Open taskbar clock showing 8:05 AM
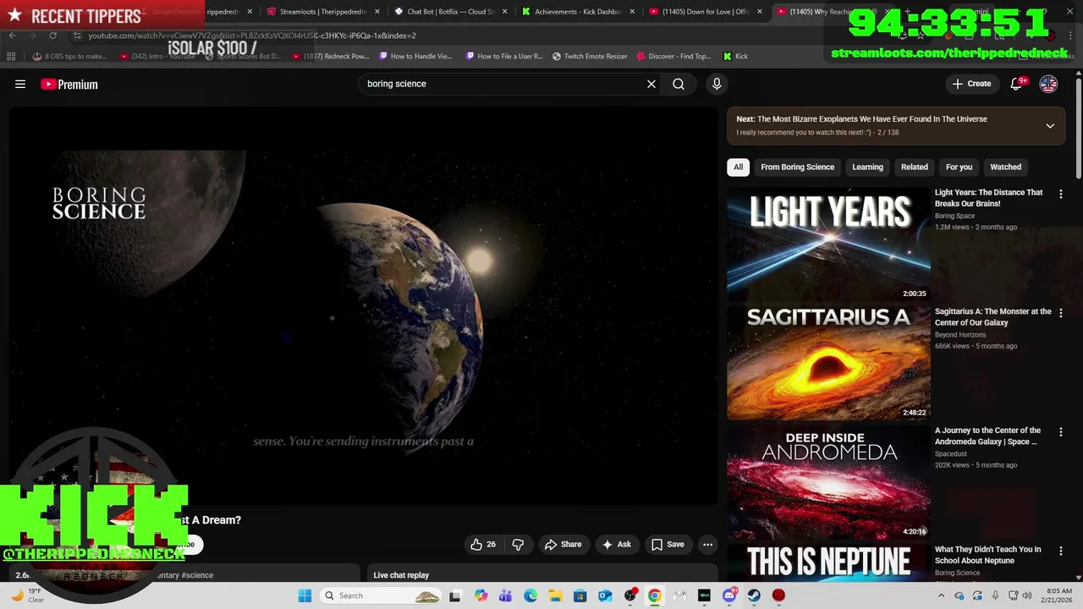 click(x=1058, y=595)
